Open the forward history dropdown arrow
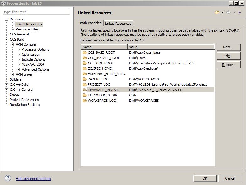Viewport: 246px width, 185px height. pos(234,13)
